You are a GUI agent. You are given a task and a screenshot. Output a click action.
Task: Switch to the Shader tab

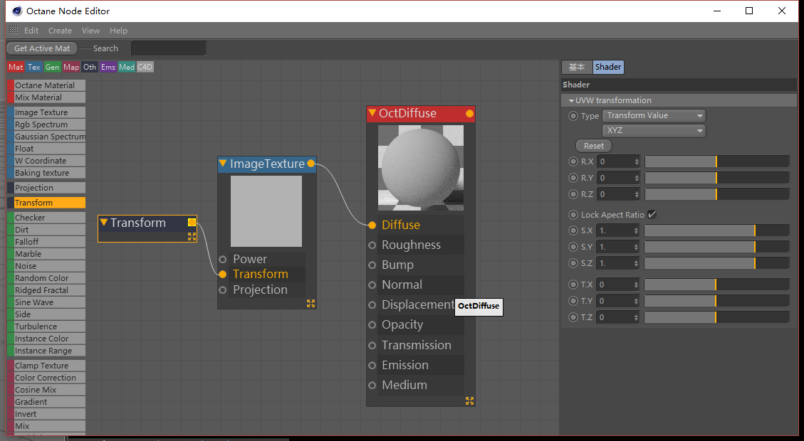point(608,67)
